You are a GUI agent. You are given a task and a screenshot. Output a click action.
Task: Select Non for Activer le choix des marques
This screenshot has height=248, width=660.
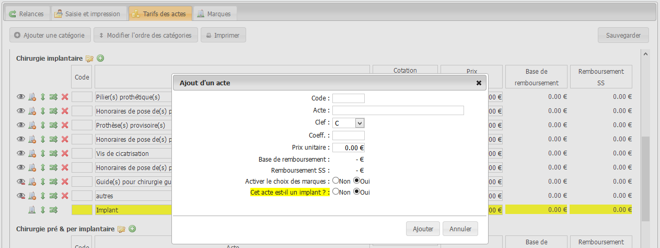point(336,181)
